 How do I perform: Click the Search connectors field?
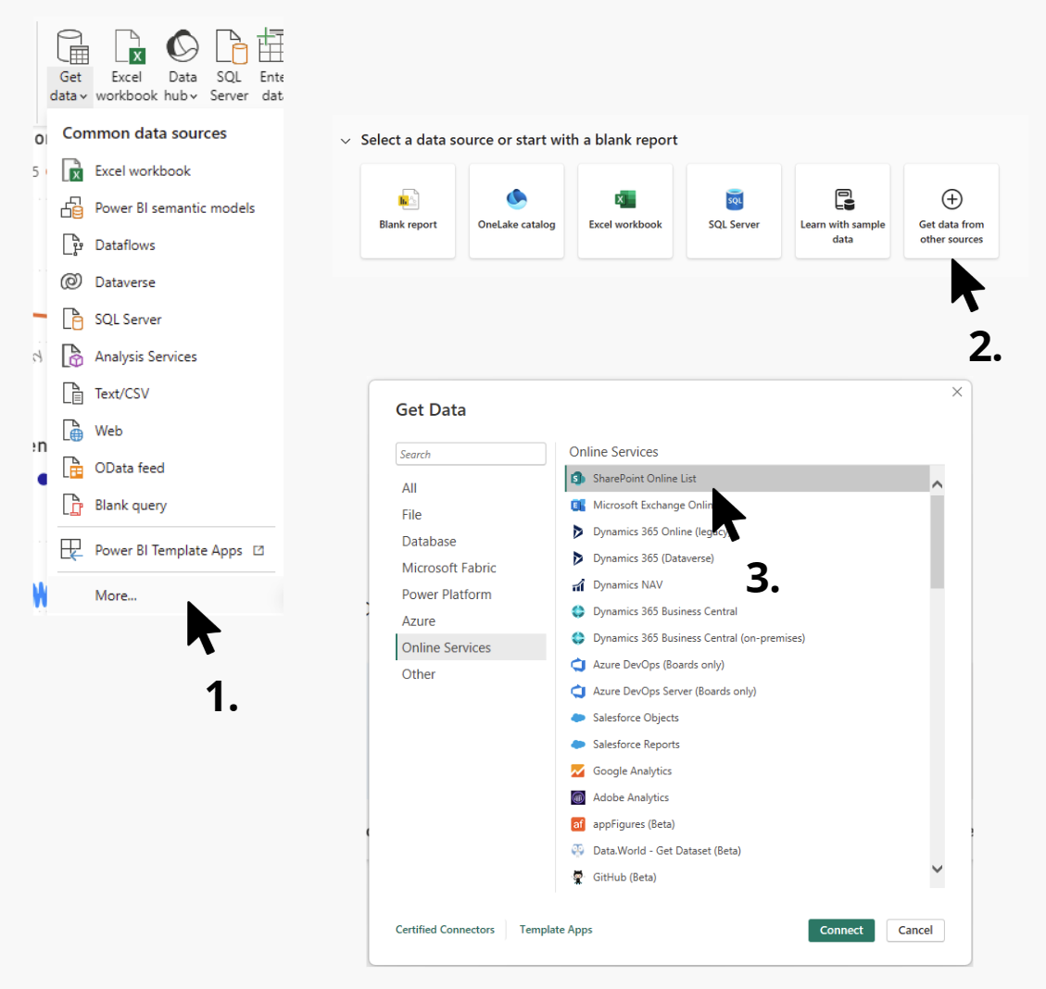471,454
